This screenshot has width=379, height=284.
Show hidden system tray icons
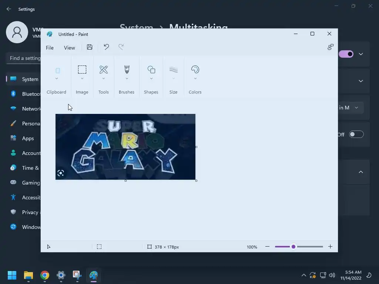click(303, 275)
